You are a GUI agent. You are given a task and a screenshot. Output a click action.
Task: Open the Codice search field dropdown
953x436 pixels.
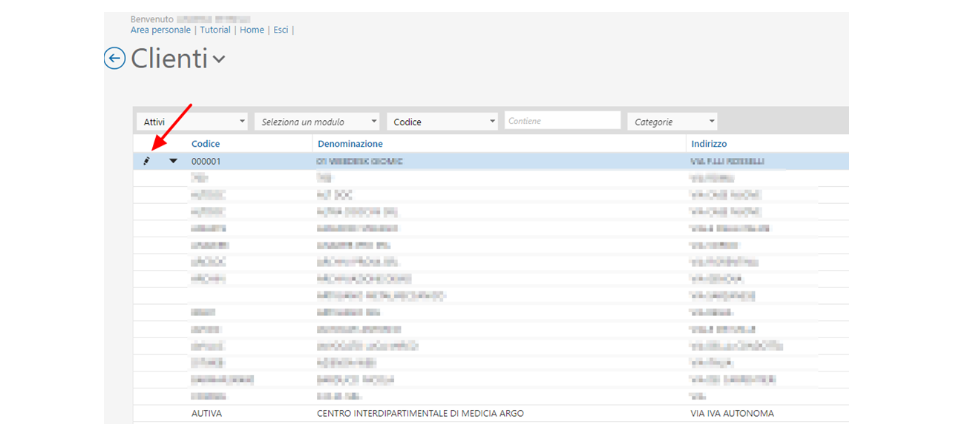(442, 122)
